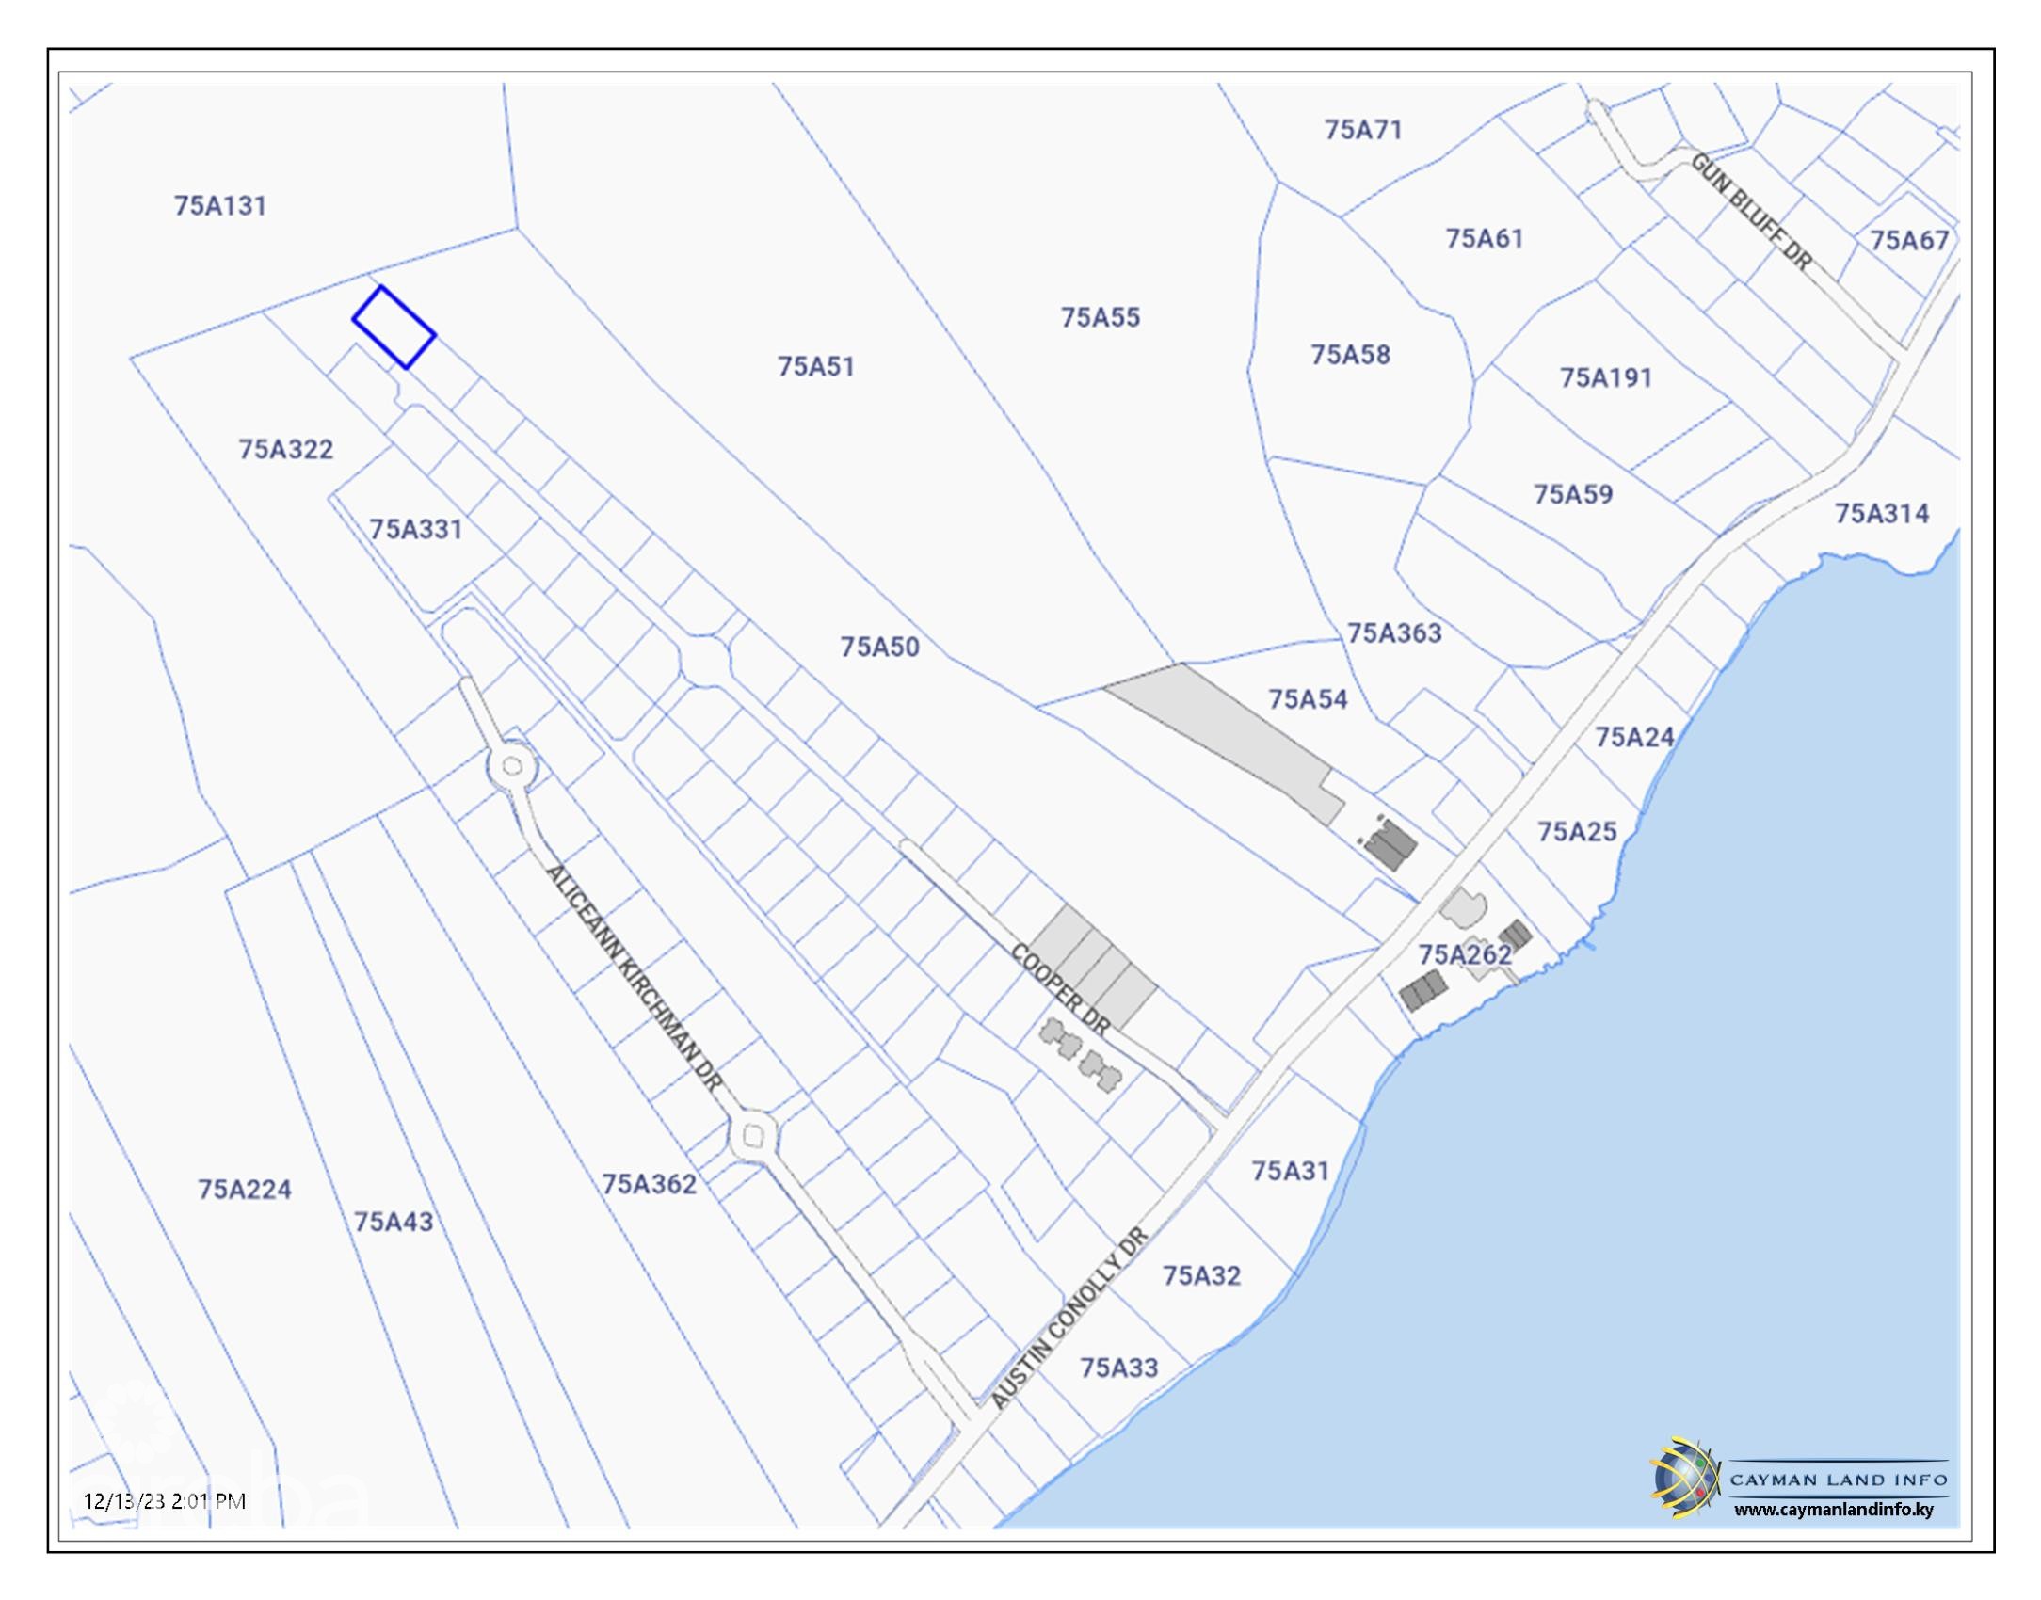This screenshot has width=2041, height=1600.
Task: Click parcel label 75A331
Action: point(415,529)
